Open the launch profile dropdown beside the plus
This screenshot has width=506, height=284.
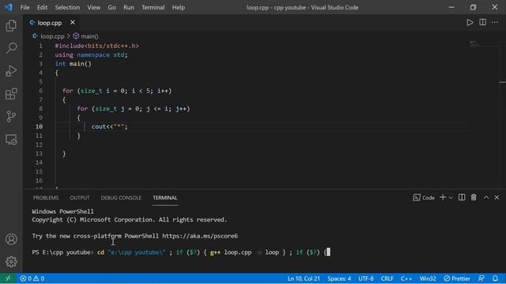[x=451, y=198]
